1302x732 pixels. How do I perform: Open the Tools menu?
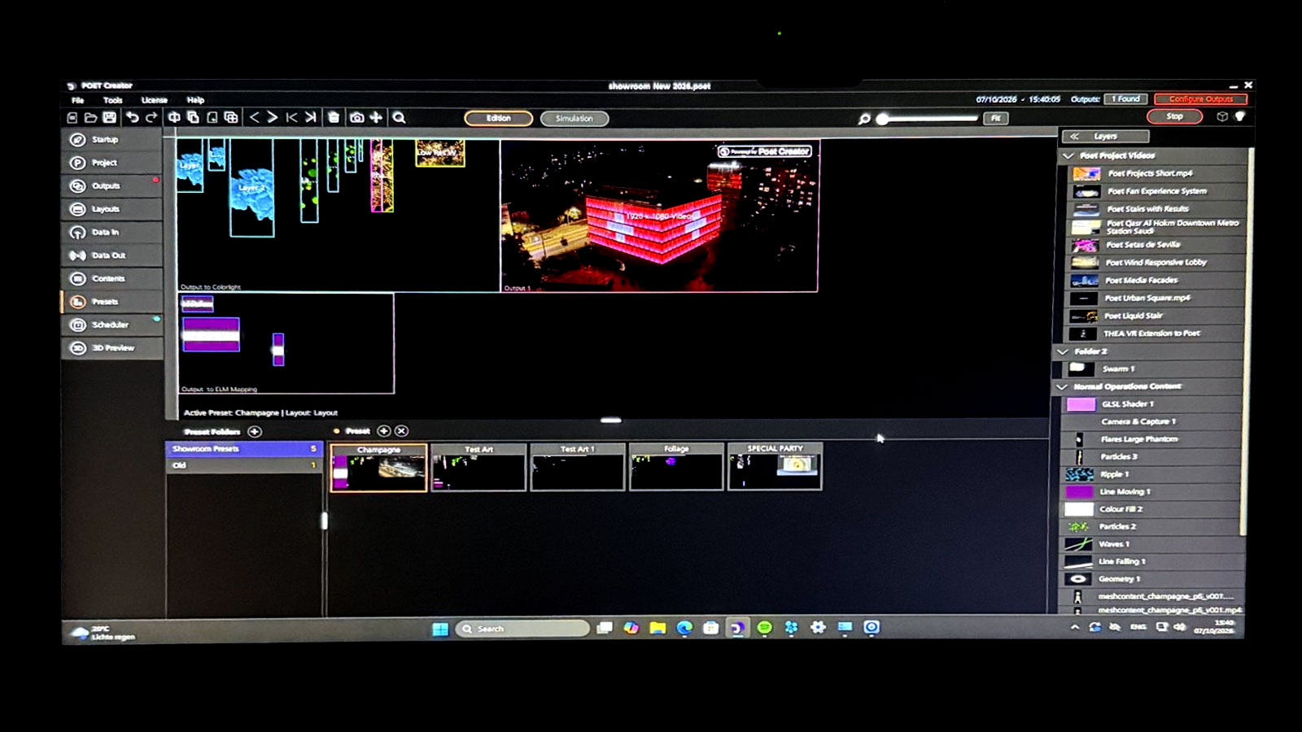coord(113,100)
